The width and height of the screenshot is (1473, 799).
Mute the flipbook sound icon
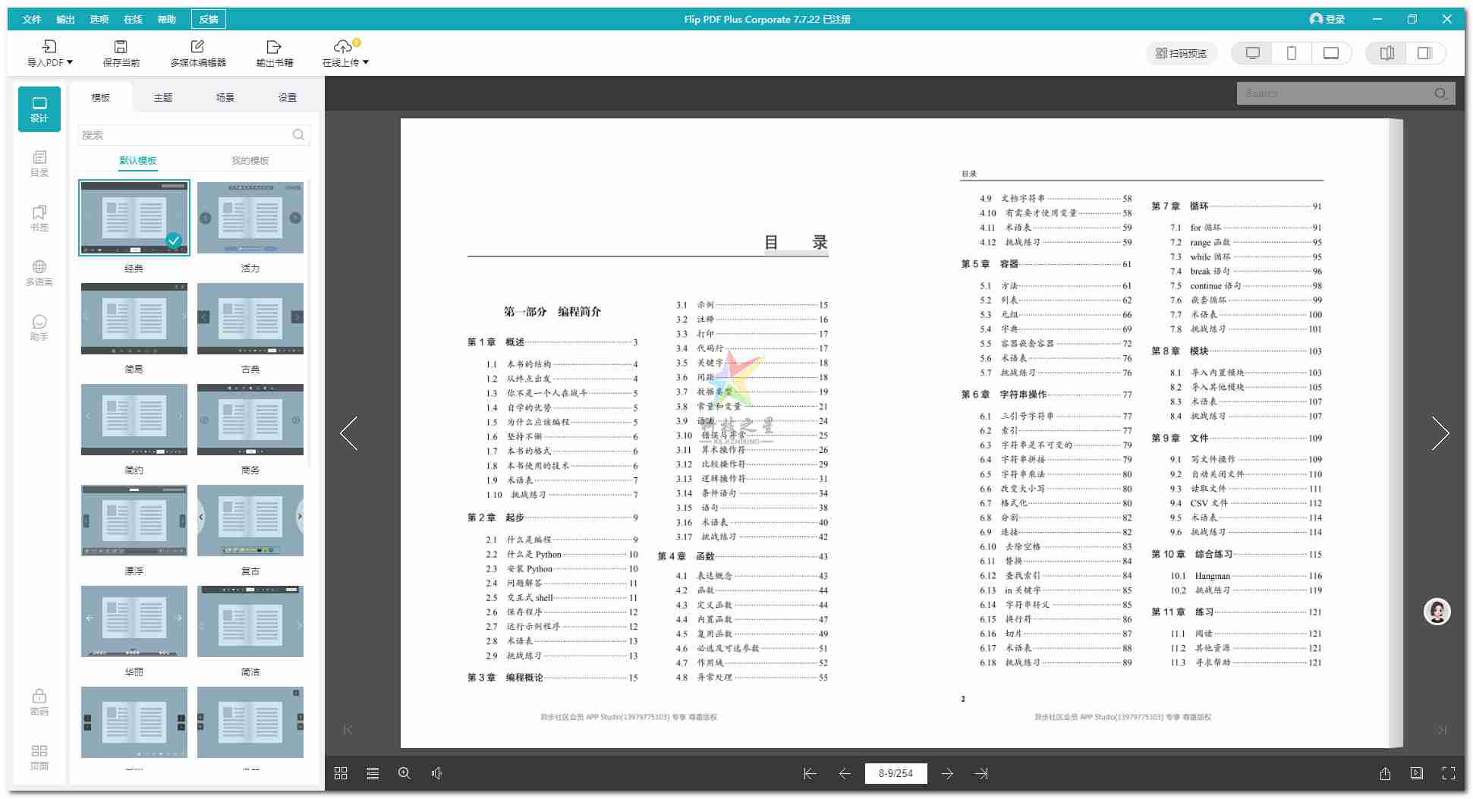[436, 773]
